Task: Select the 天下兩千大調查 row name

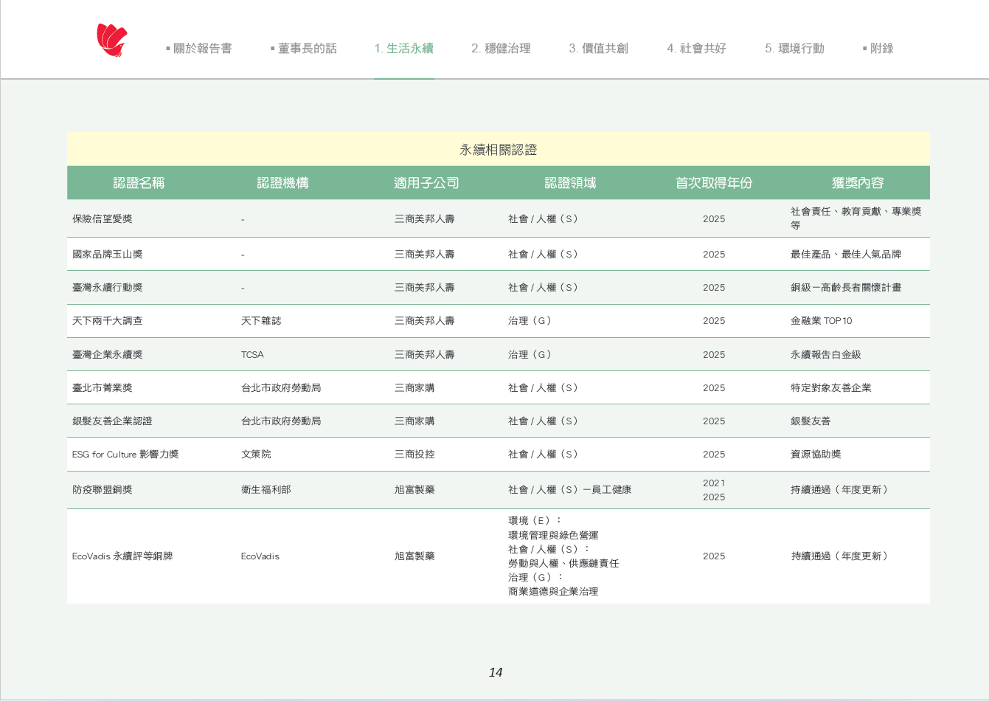Action: pyautogui.click(x=108, y=321)
